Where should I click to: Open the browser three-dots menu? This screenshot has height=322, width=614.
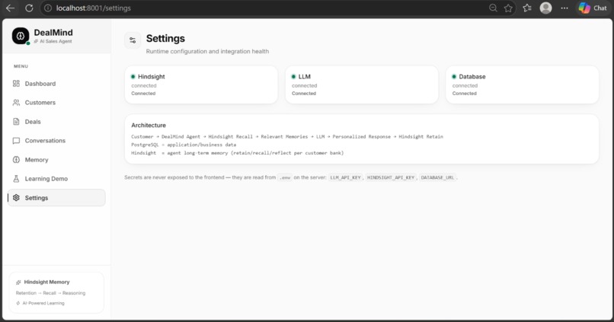[x=564, y=8]
